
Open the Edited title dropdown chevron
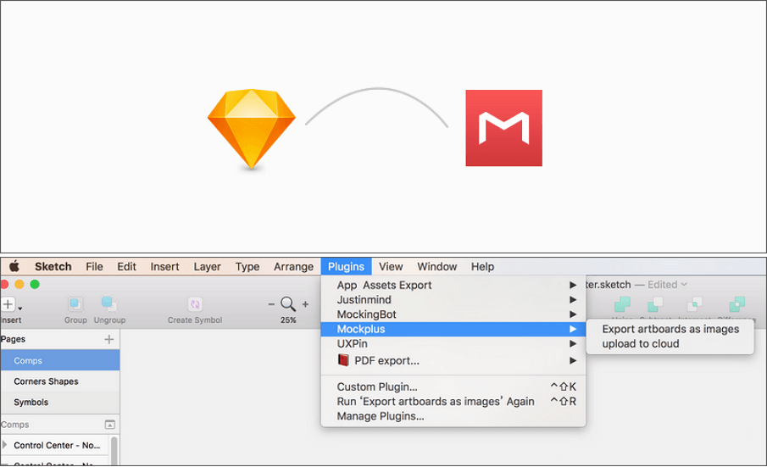(684, 285)
